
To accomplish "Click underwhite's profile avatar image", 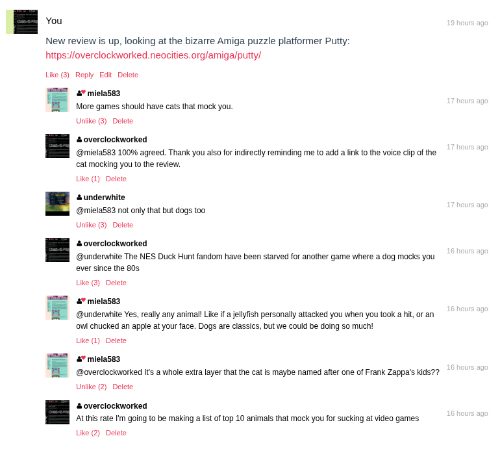I will point(57,203).
